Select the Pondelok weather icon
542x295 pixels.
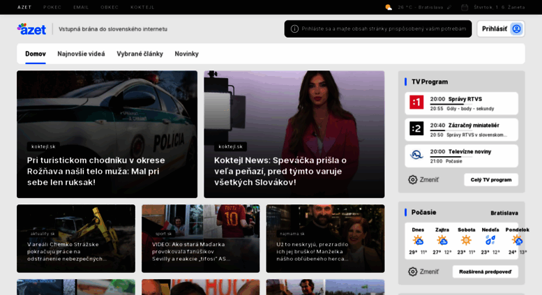tap(517, 240)
